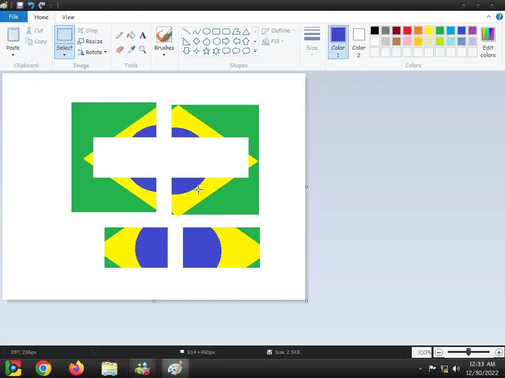Click the Paste clipboard icon

coord(13,34)
